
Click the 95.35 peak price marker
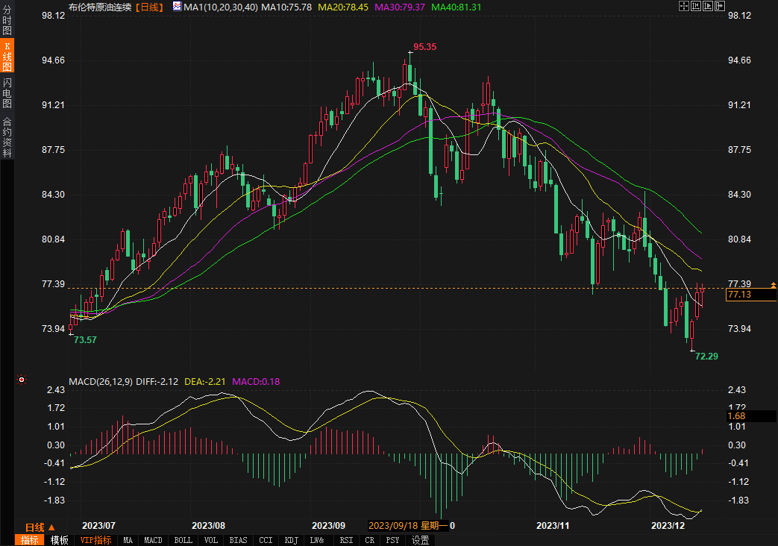(x=424, y=47)
